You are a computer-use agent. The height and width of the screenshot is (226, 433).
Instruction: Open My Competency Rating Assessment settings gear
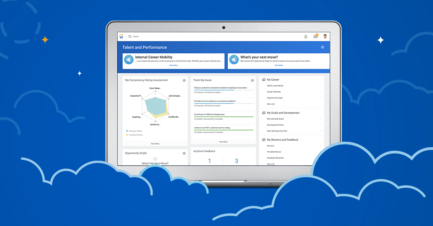[x=184, y=80]
